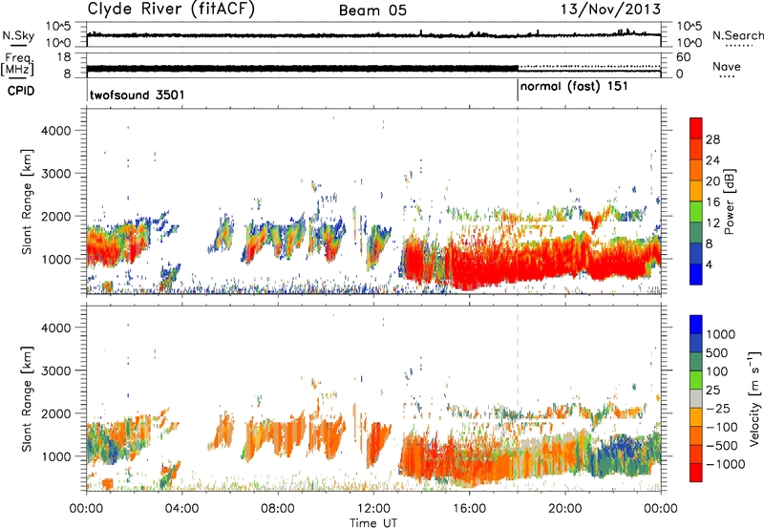Click the 'Time UT' axis label
The width and height of the screenshot is (764, 529).
click(x=373, y=523)
